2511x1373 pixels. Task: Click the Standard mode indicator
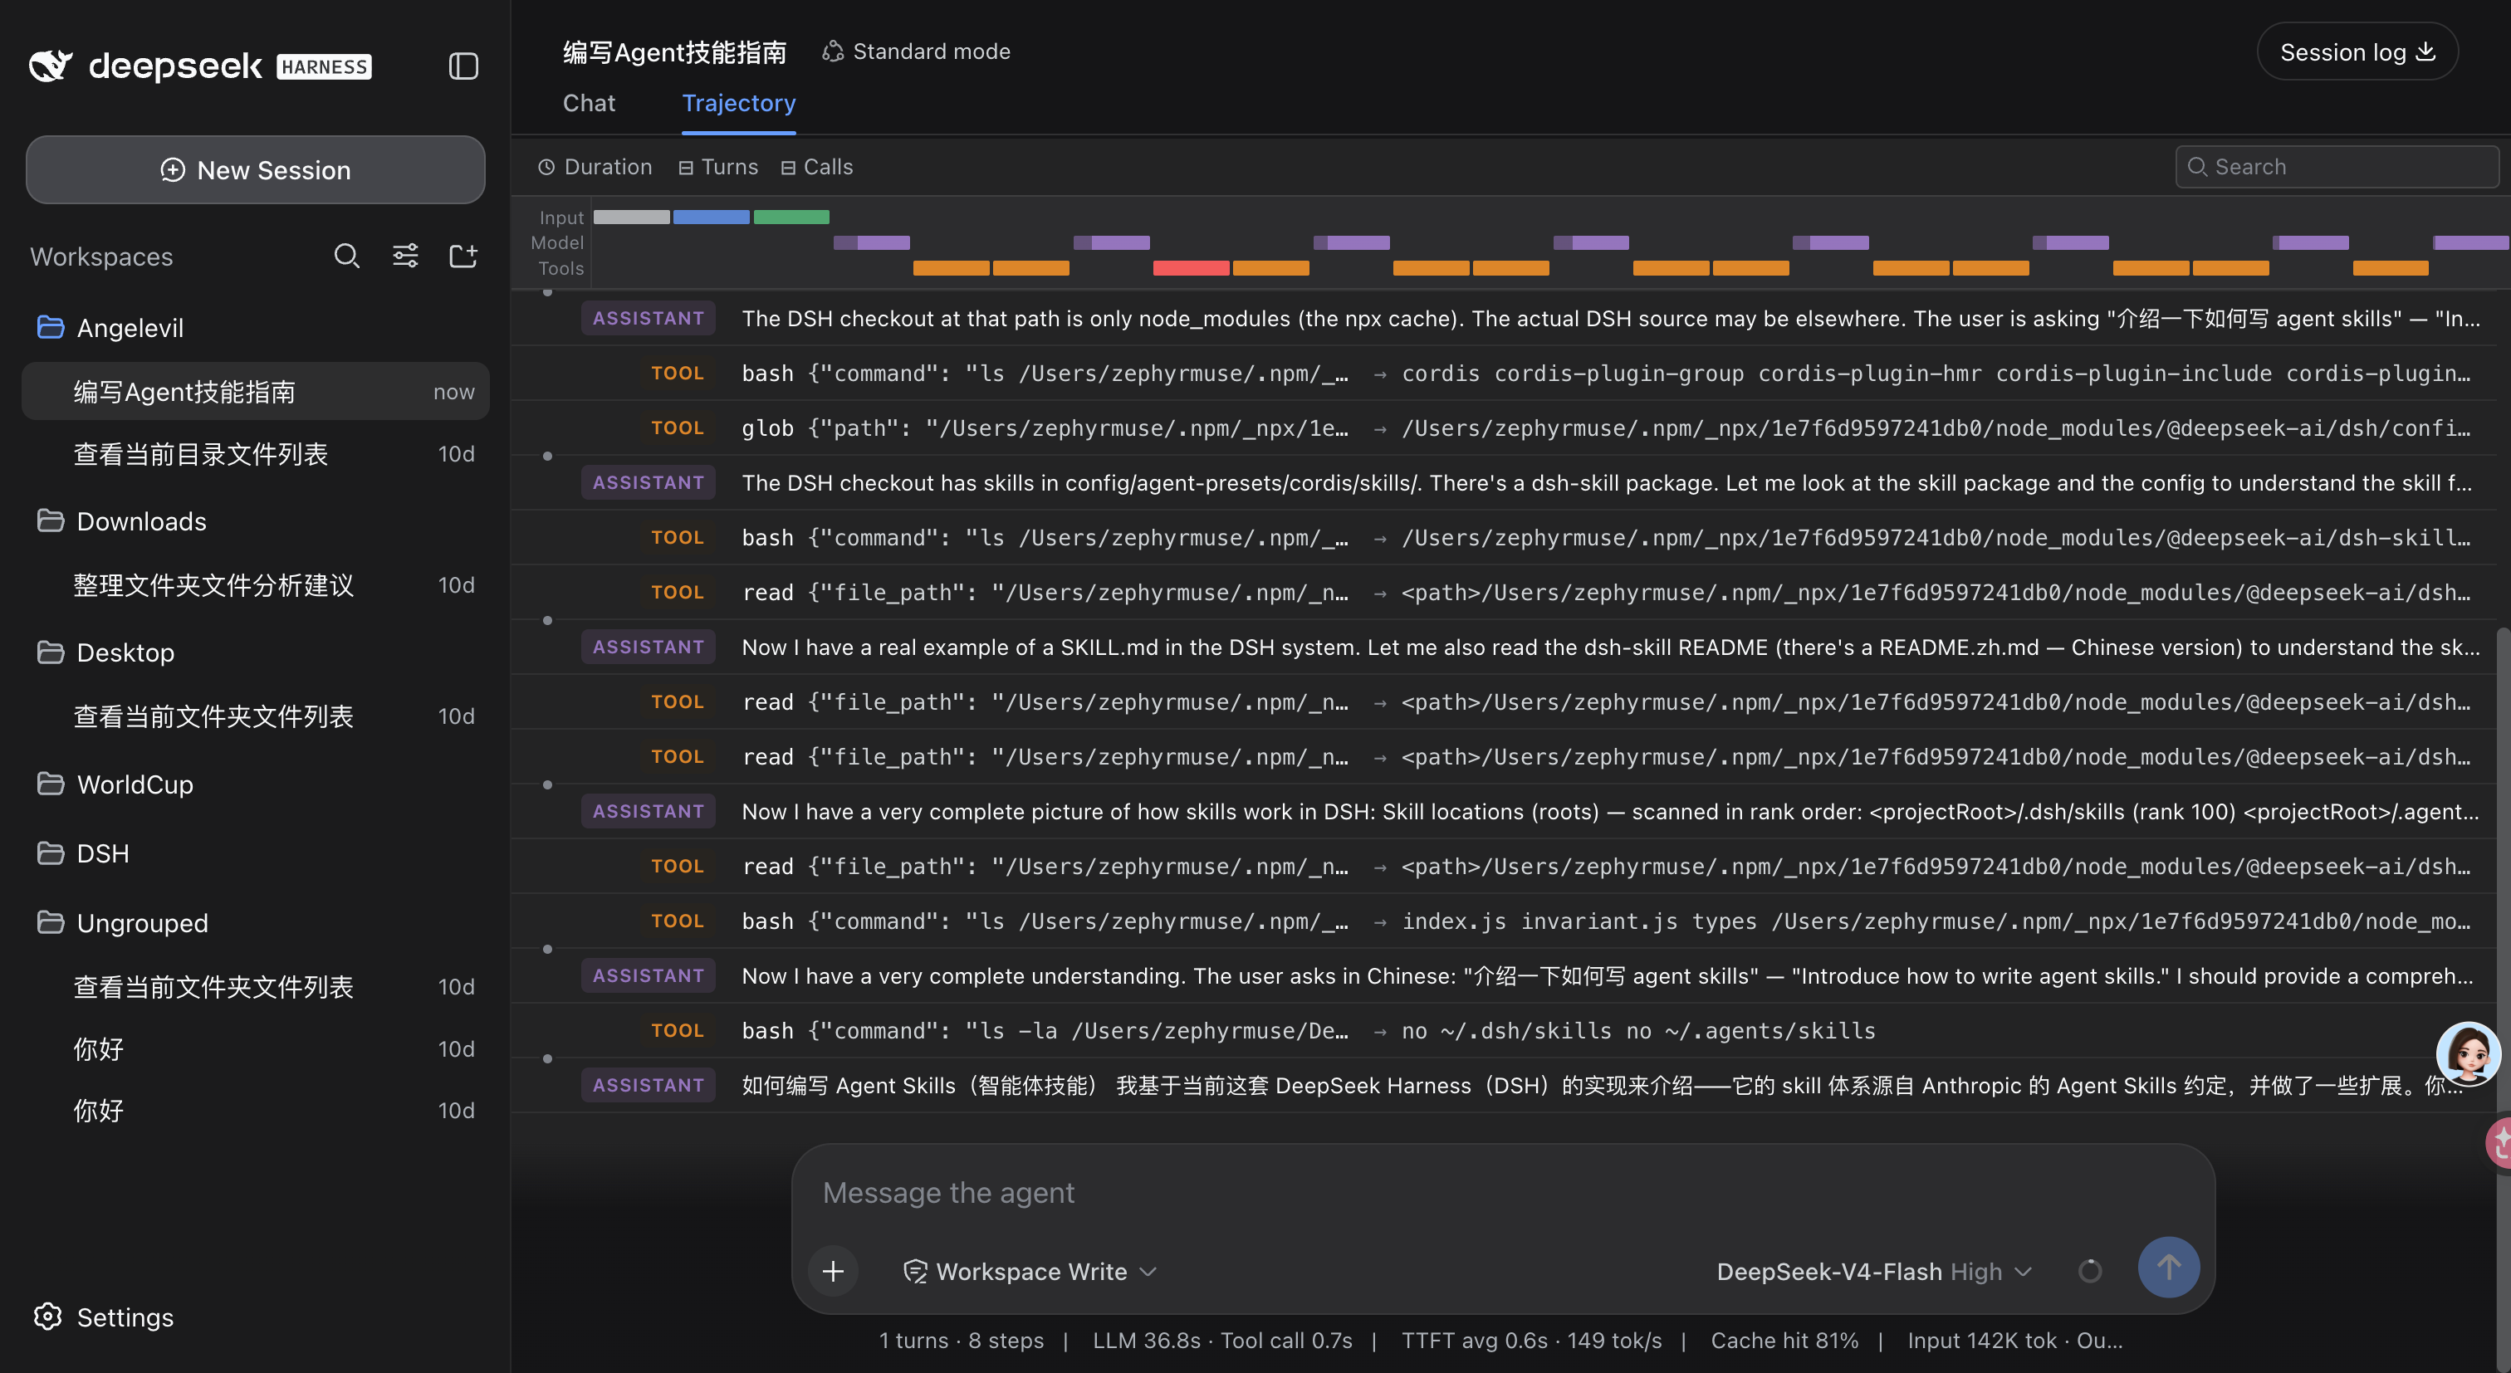916,51
